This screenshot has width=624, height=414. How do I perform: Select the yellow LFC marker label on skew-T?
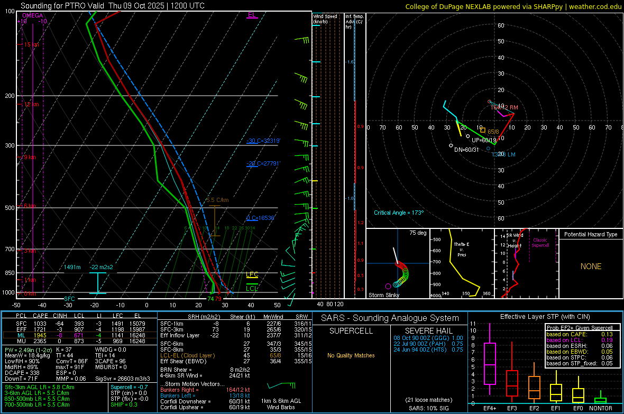(252, 274)
